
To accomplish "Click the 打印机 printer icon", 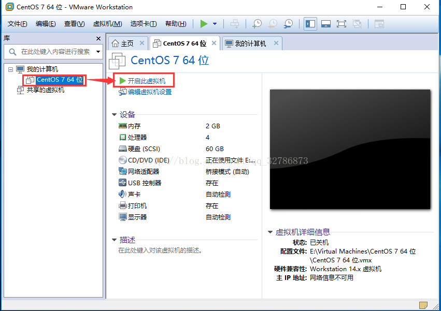I will 123,205.
